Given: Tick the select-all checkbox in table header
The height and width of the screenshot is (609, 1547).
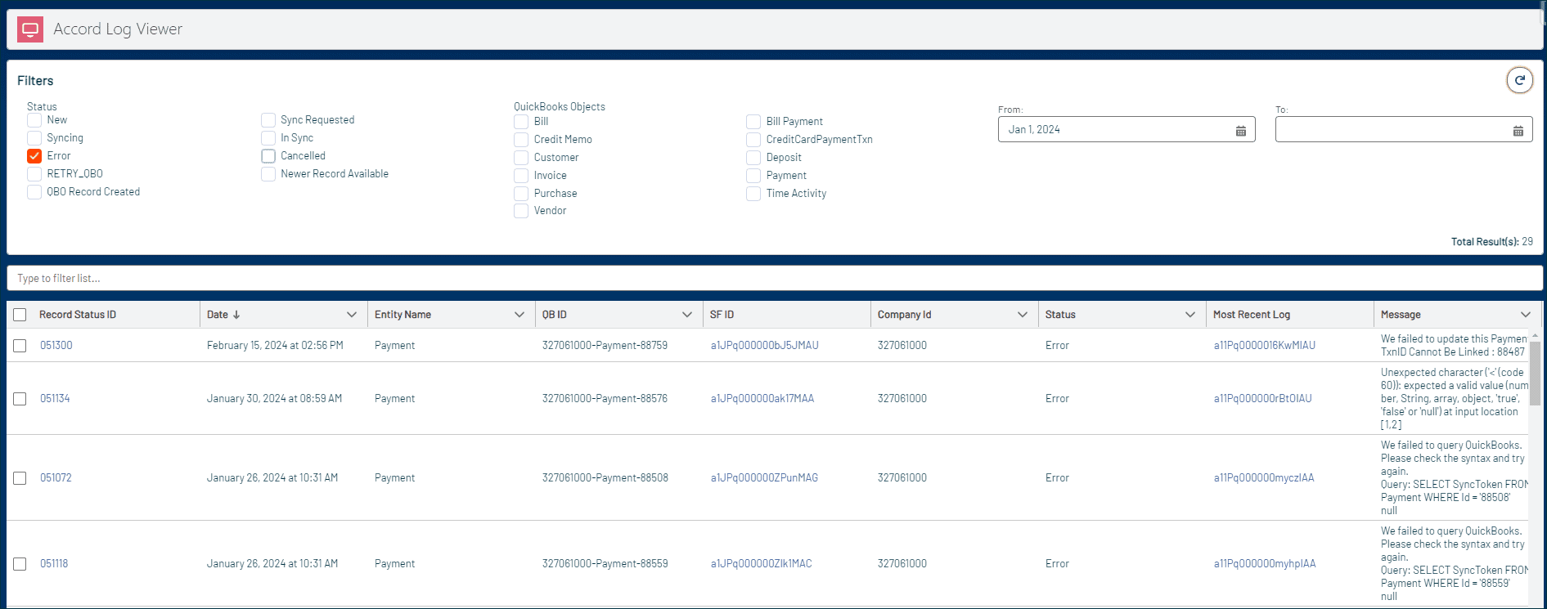Looking at the screenshot, I should pos(20,315).
